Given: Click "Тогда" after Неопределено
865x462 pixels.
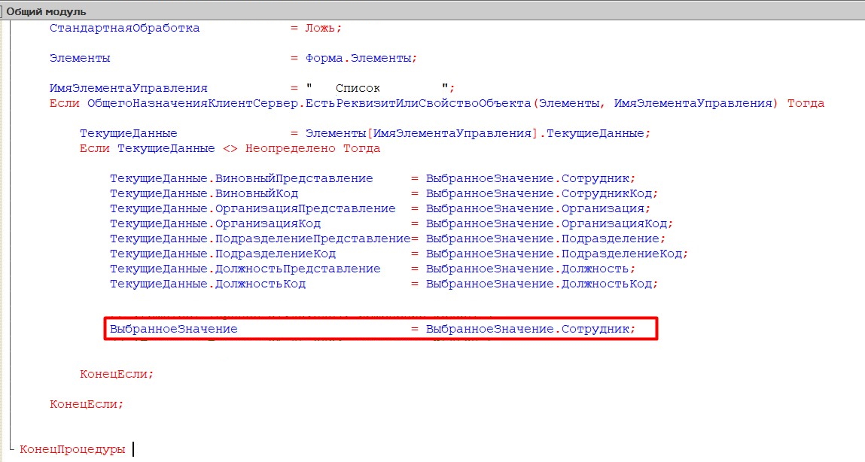Looking at the screenshot, I should [x=362, y=148].
